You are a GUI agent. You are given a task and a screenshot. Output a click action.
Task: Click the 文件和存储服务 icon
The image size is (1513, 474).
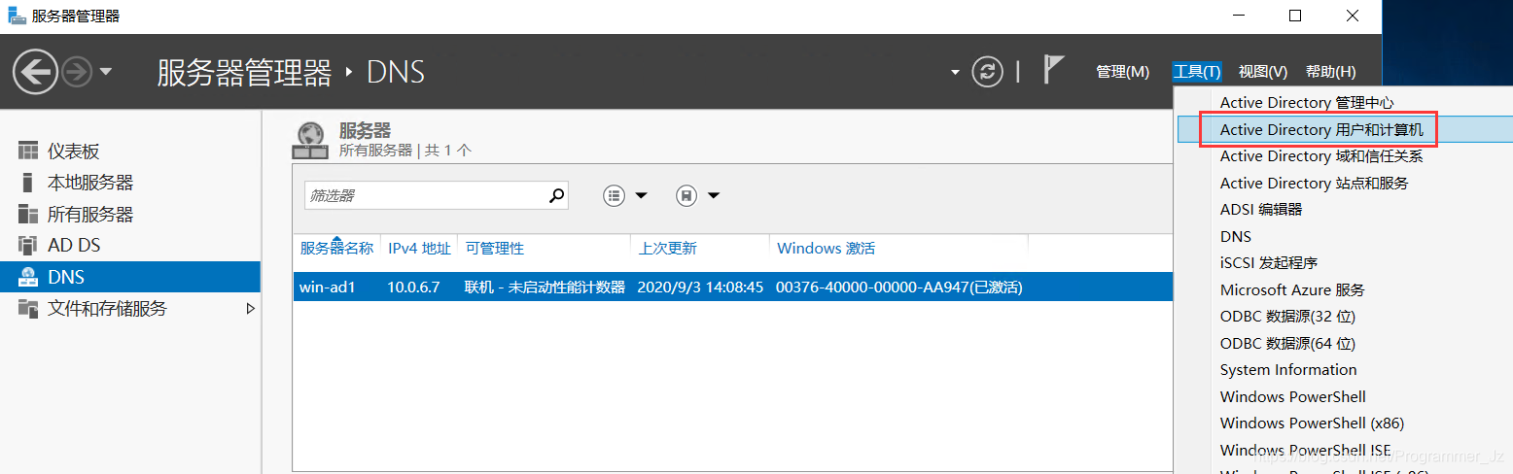click(x=28, y=309)
